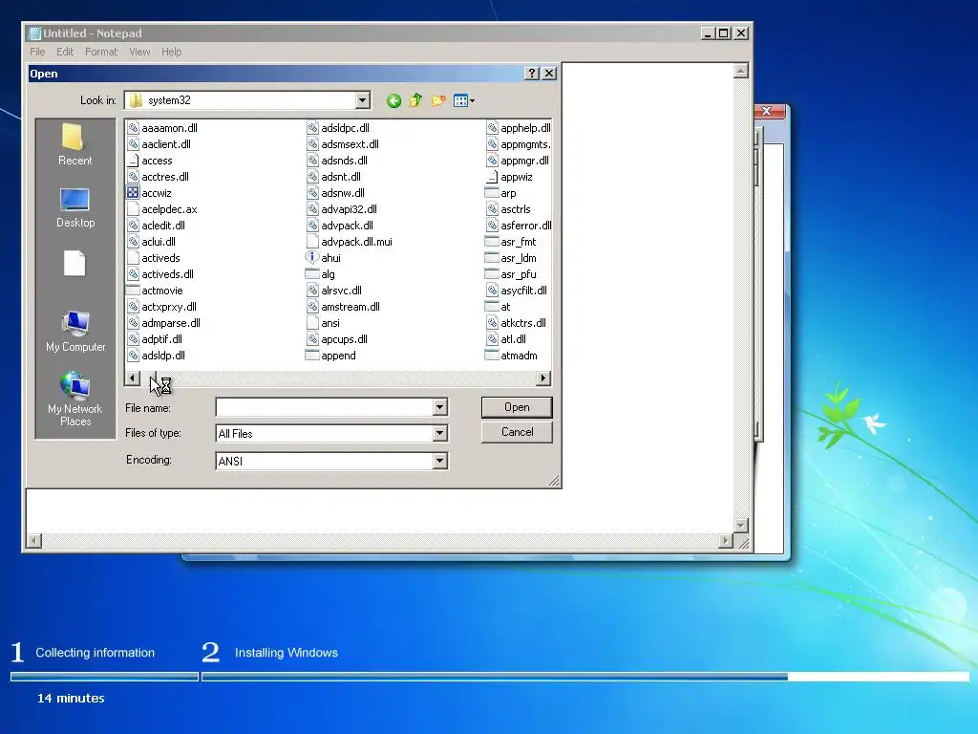
Task: Click the dialog Help question mark button
Action: point(531,73)
